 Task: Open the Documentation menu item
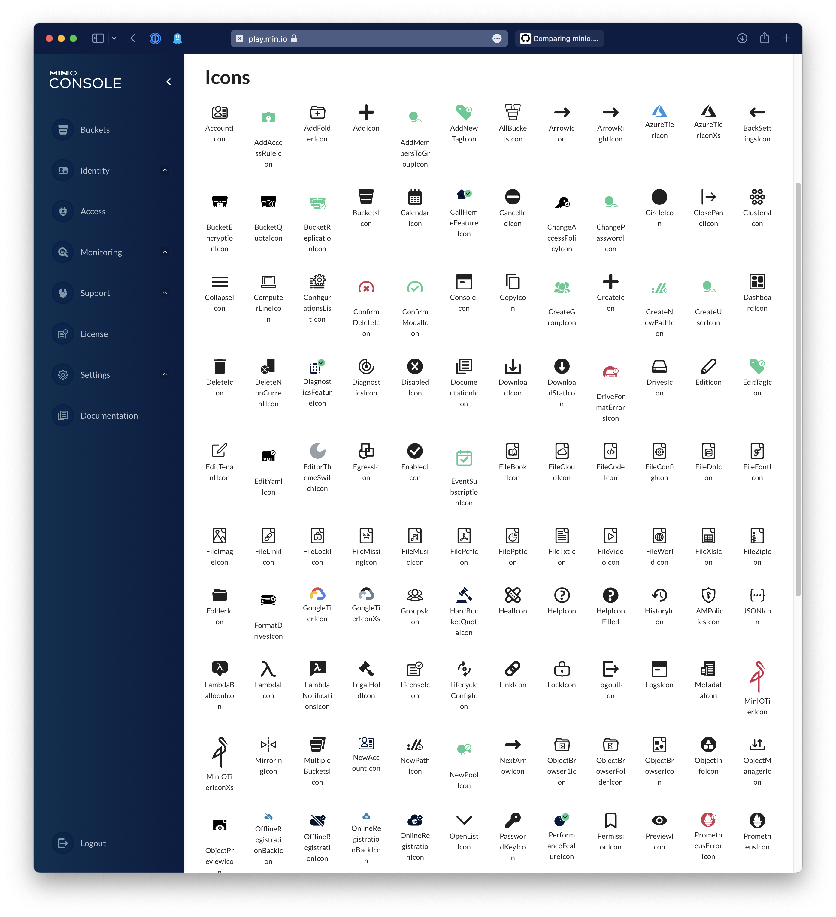tap(109, 415)
